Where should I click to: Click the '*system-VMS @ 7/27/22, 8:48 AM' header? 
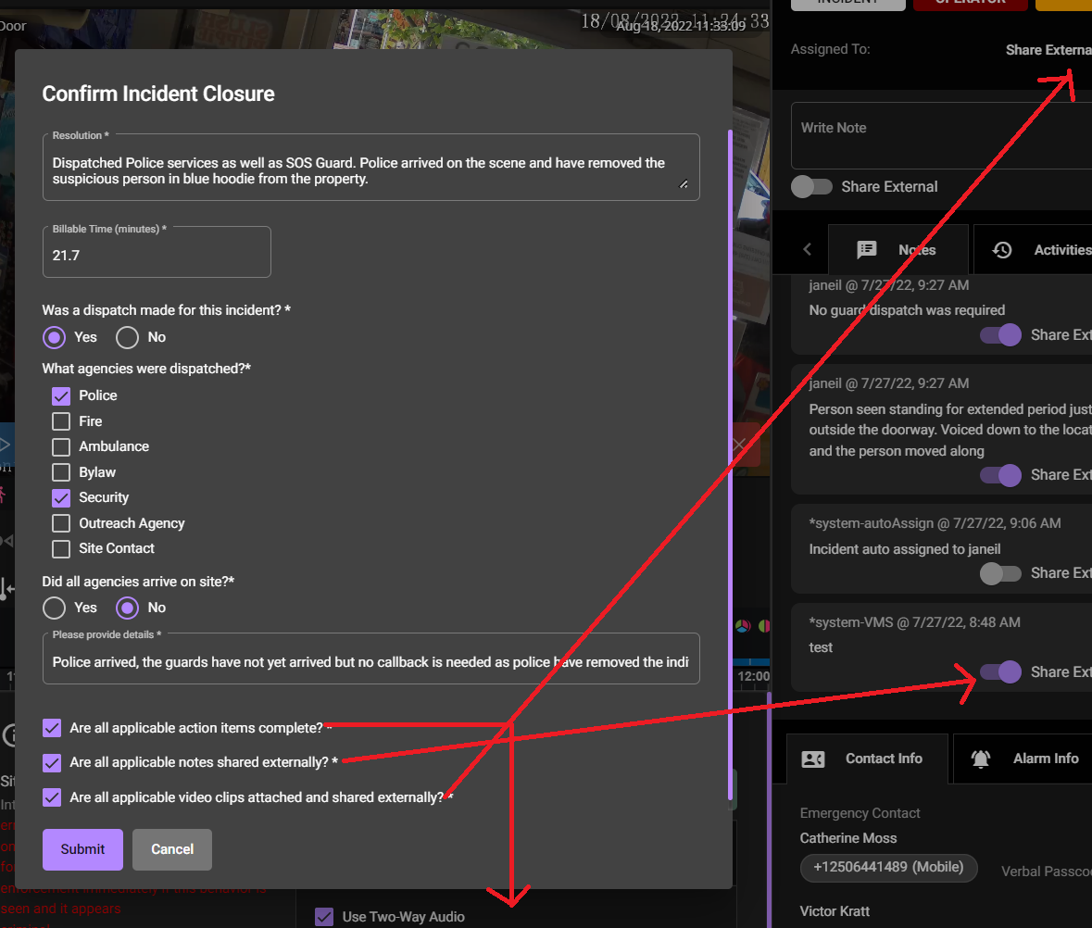pyautogui.click(x=914, y=622)
